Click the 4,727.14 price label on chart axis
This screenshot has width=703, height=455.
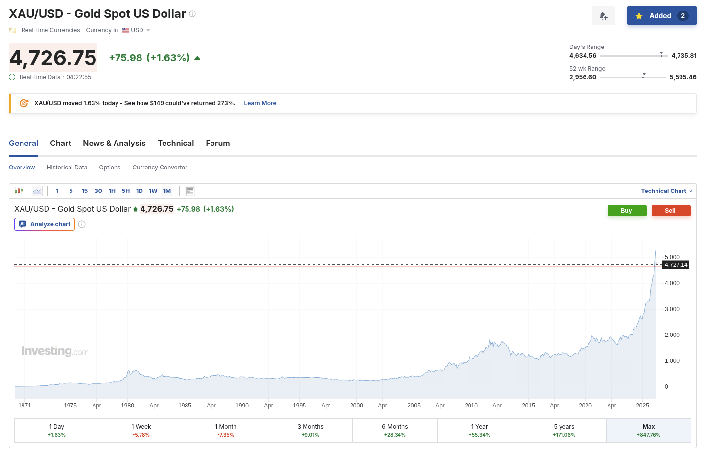pos(676,265)
